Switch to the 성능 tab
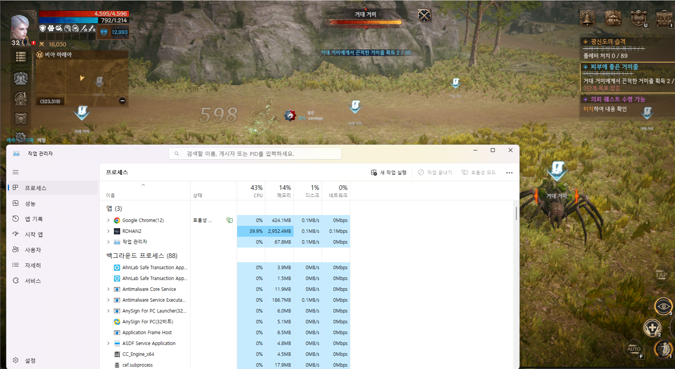Screen dimensions: 675x369 click(x=53, y=203)
